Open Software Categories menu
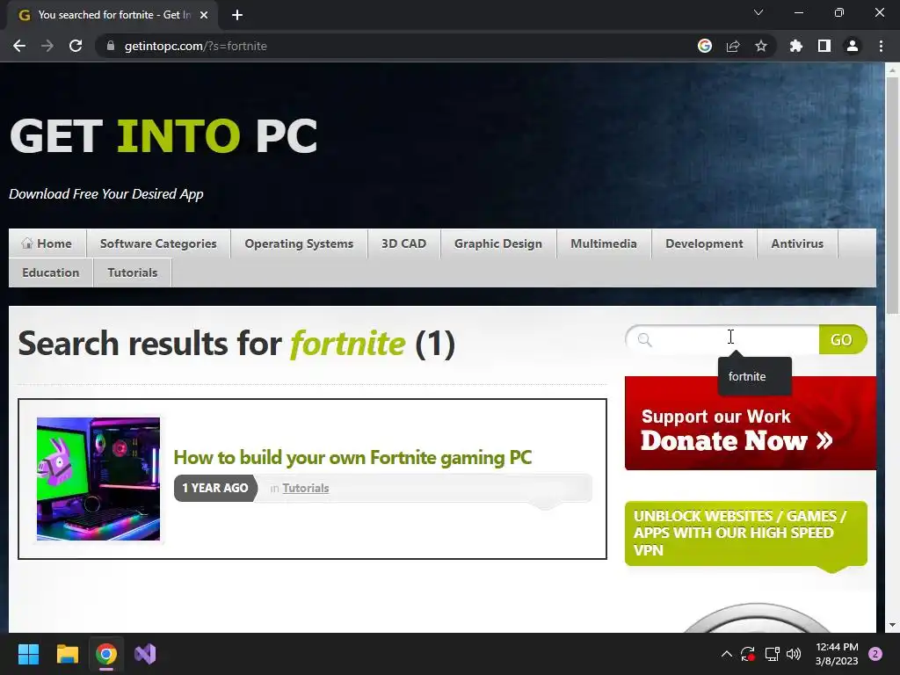 [158, 243]
